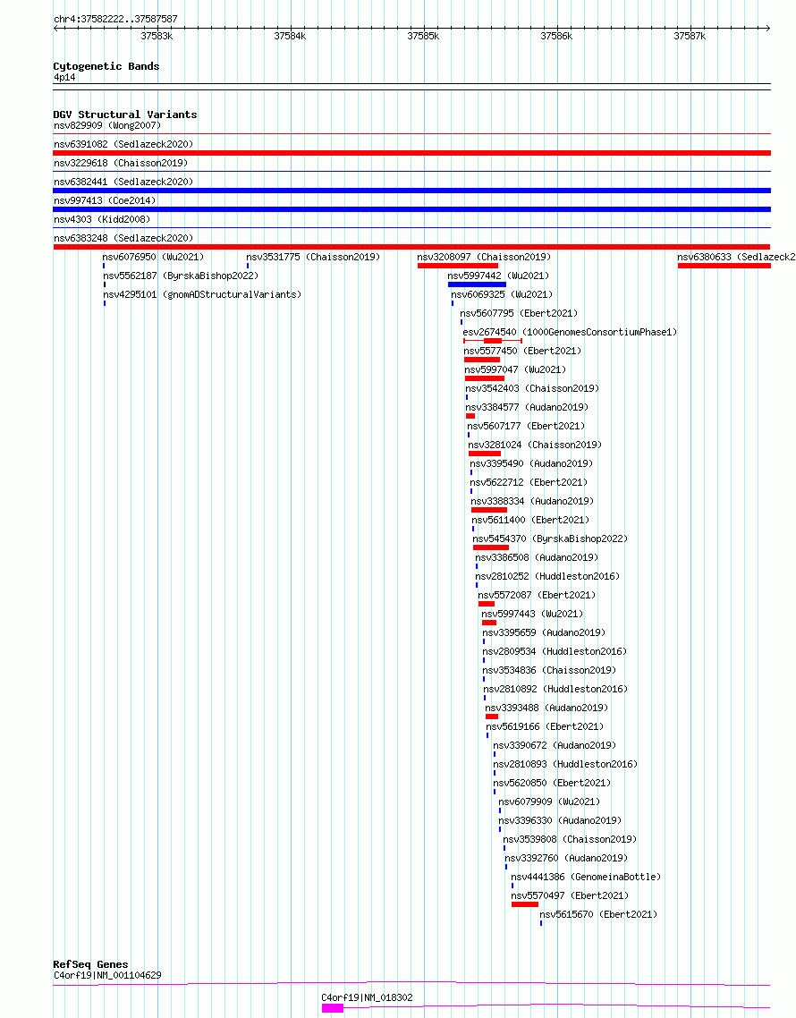Click the DGV Structural Variants track title
Image resolution: width=796 pixels, height=1018 pixels.
(x=124, y=115)
